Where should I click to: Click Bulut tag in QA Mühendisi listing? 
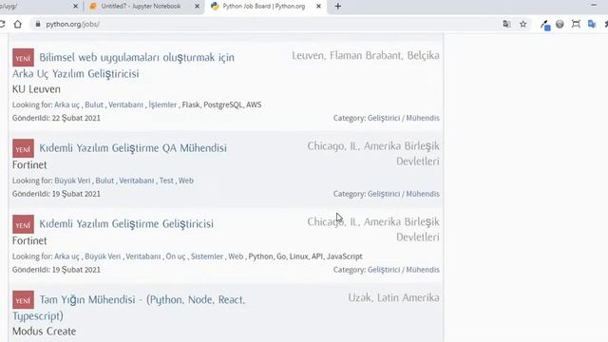(x=104, y=180)
